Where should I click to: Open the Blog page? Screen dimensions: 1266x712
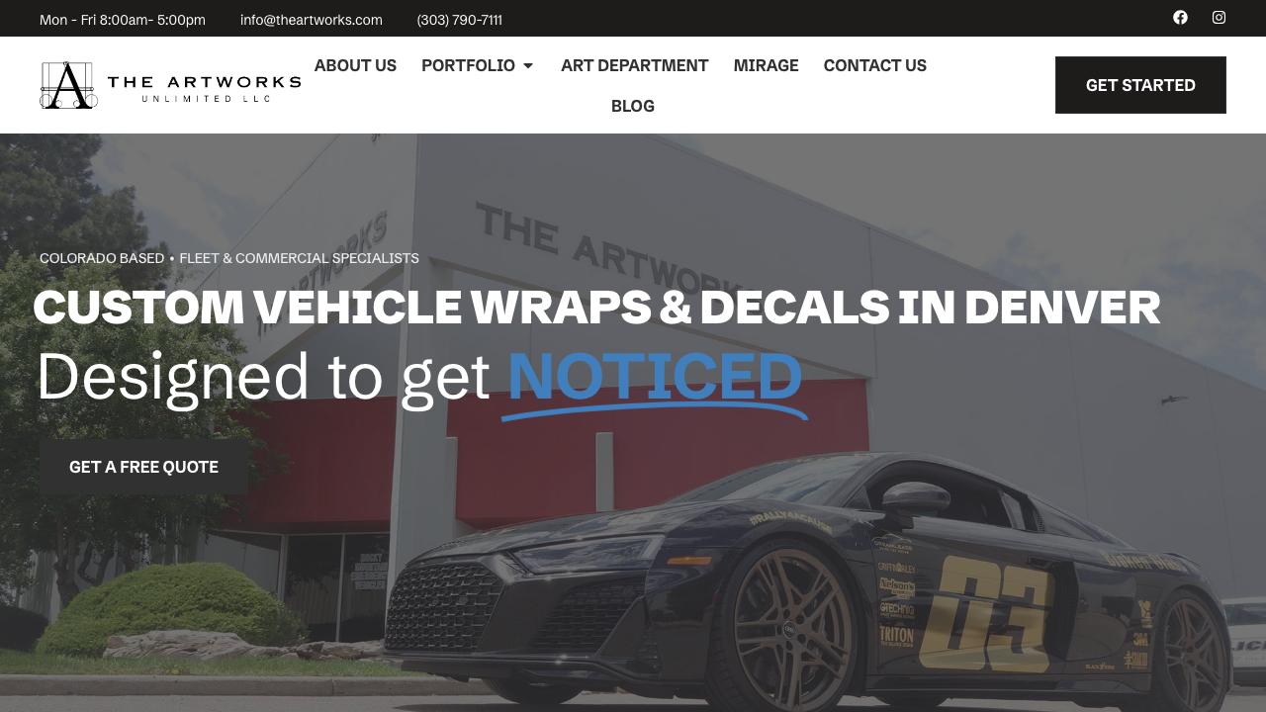[x=633, y=106]
